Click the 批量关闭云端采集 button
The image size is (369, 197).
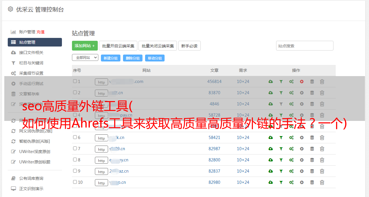[158, 46]
